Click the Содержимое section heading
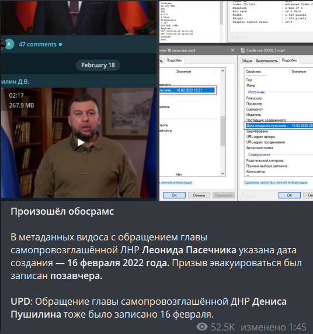The width and height of the screenshot is (313, 334). tap(259, 154)
